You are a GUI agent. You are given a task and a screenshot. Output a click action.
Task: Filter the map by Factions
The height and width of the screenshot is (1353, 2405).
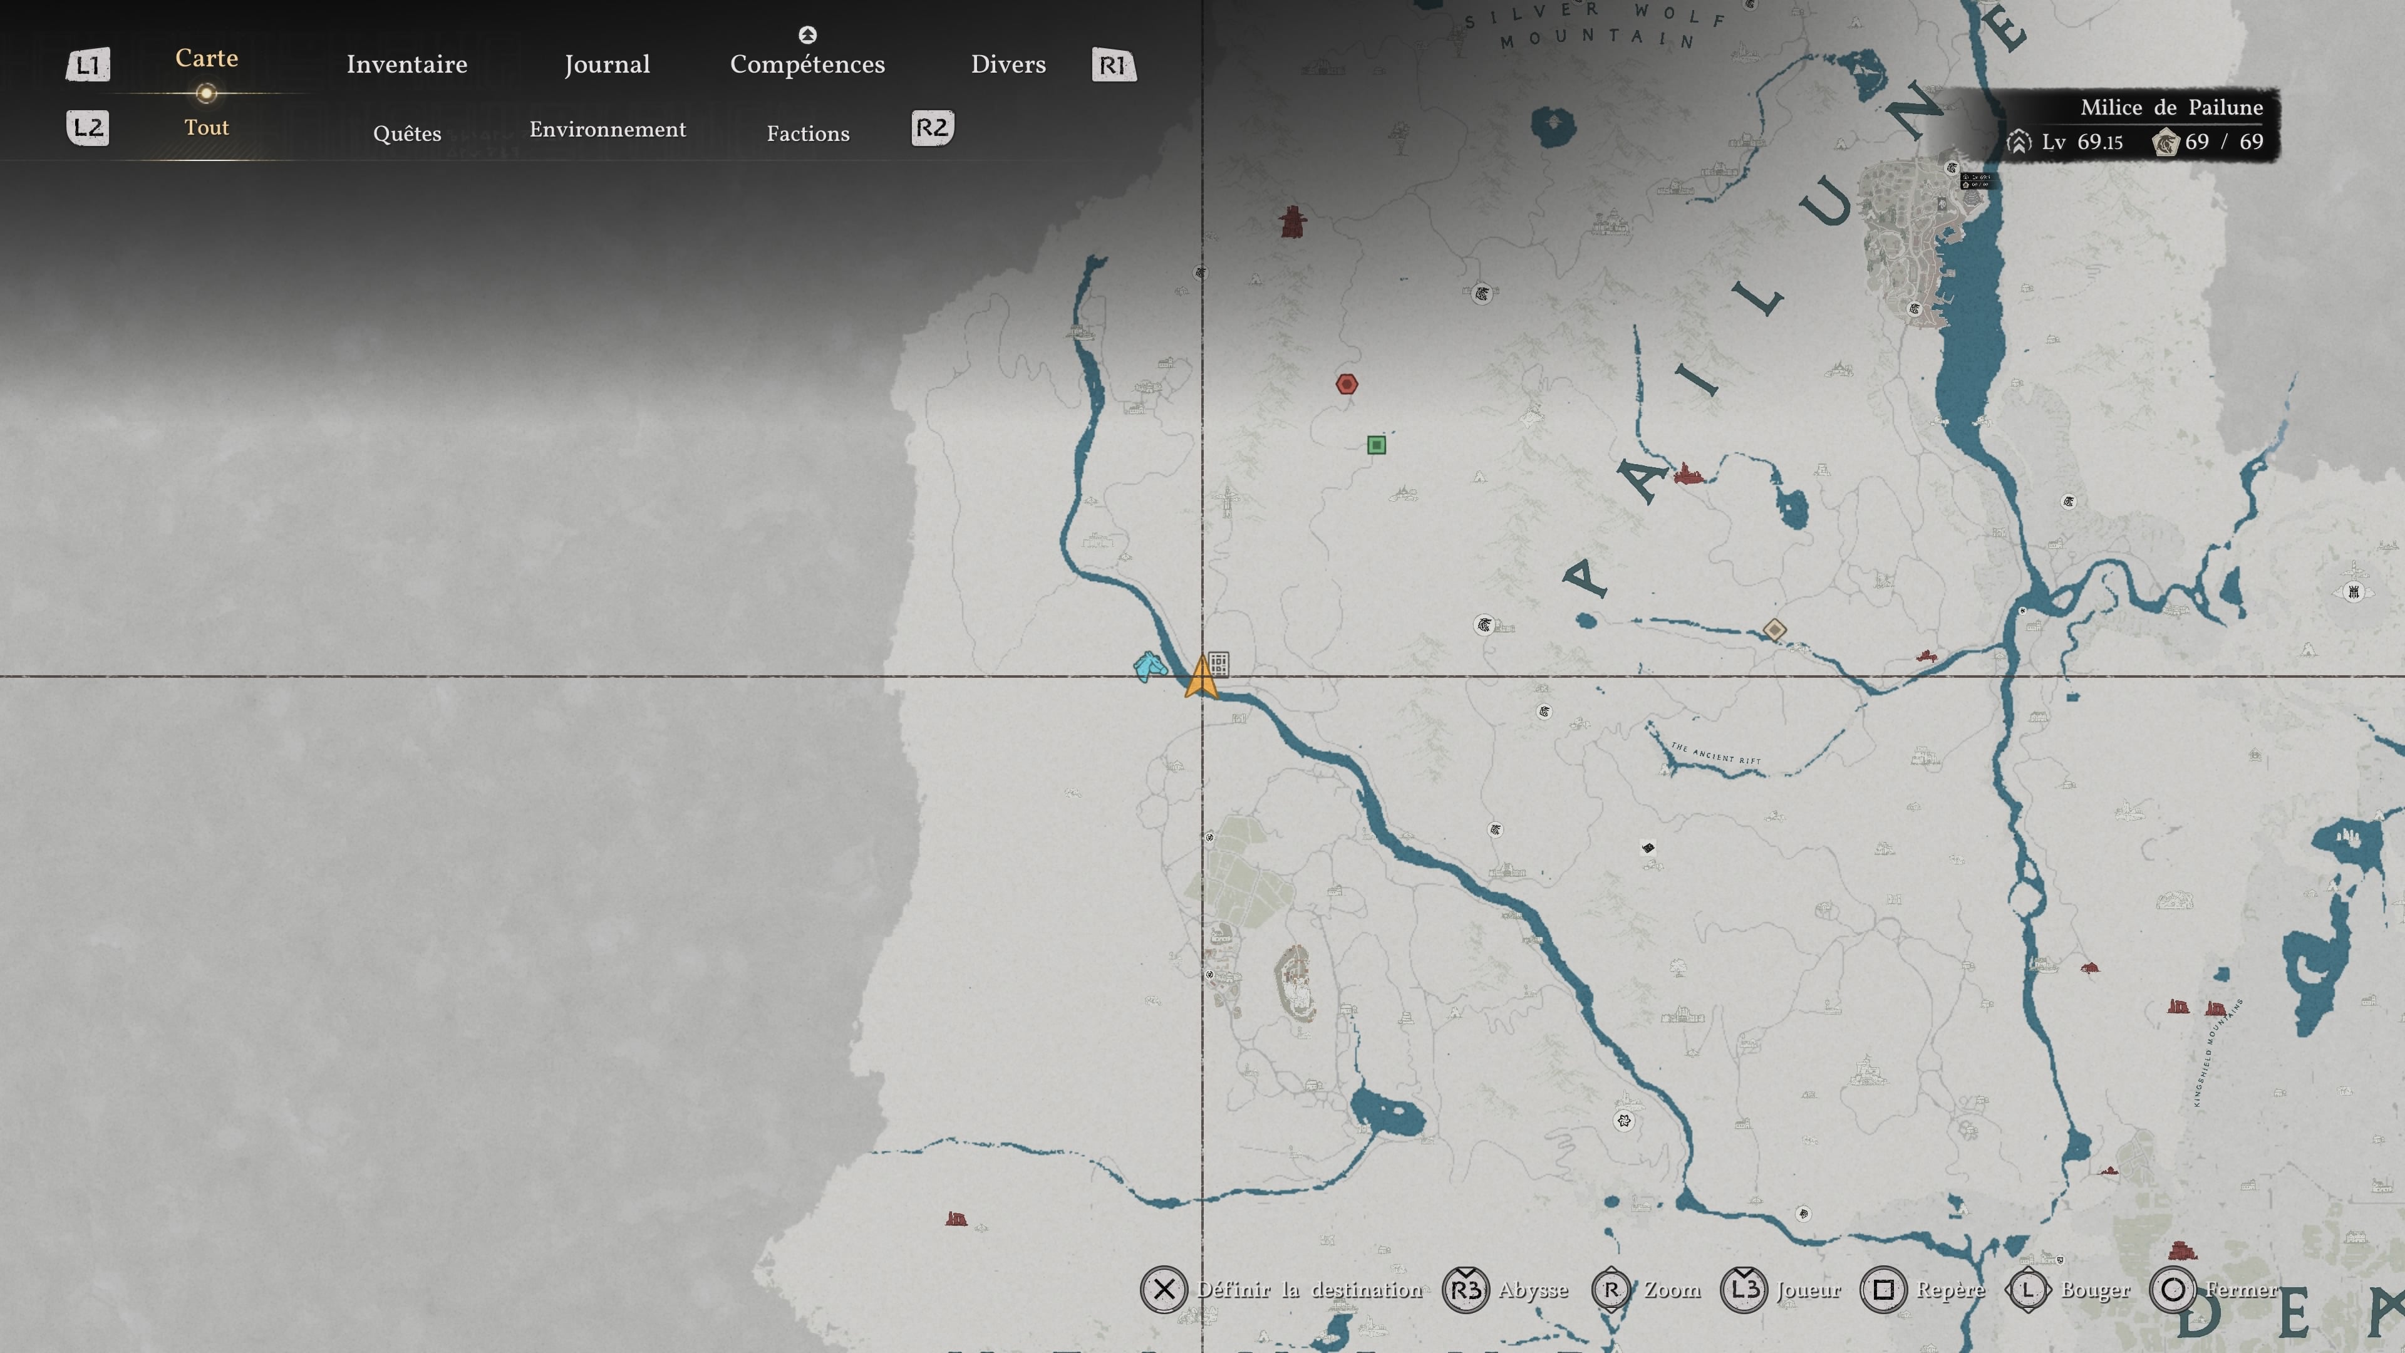point(809,133)
